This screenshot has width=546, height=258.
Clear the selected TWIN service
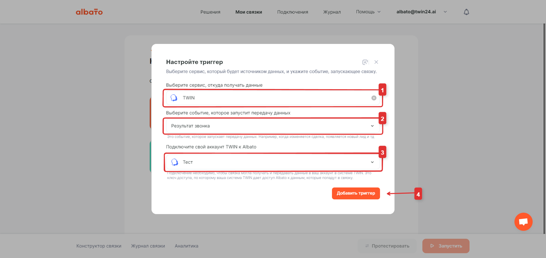coord(374,98)
